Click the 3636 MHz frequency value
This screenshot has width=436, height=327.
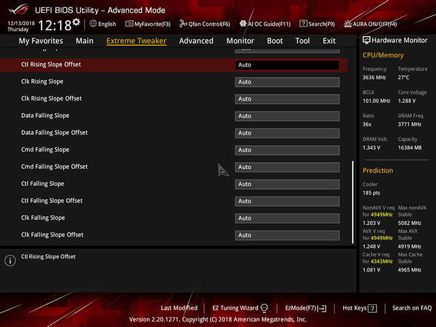pyautogui.click(x=374, y=77)
